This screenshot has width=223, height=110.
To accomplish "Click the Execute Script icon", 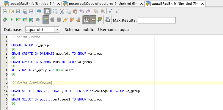I will point(18,20).
